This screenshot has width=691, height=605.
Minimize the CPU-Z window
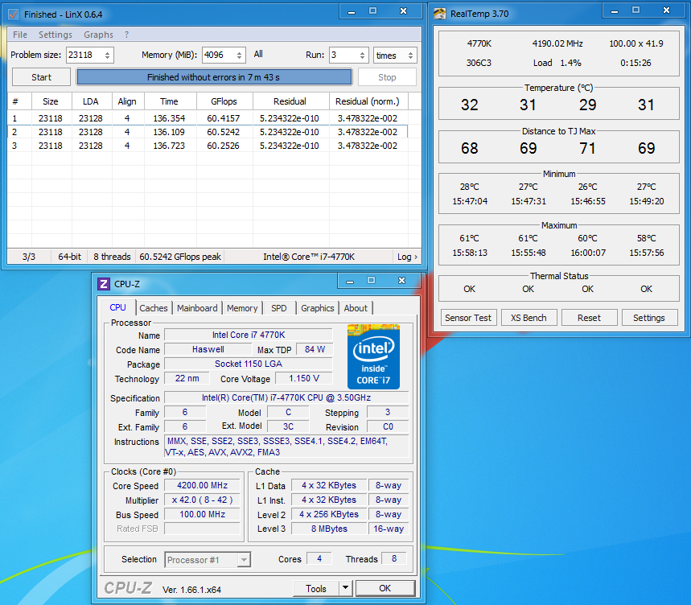pos(350,281)
